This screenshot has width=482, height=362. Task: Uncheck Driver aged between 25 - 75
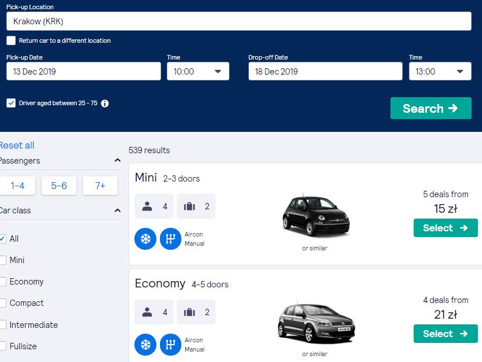coord(11,103)
